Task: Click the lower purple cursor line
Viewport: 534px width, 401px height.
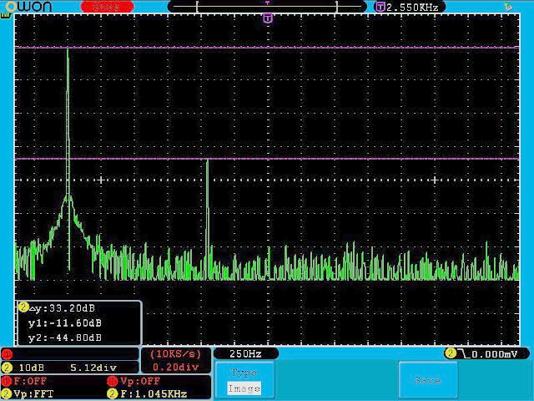Action: [x=334, y=158]
